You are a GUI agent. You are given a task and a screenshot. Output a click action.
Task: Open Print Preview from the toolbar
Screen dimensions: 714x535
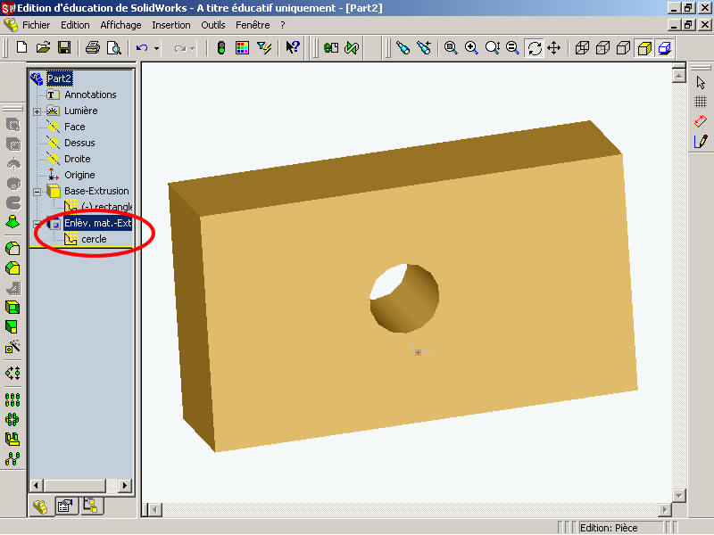coord(113,47)
